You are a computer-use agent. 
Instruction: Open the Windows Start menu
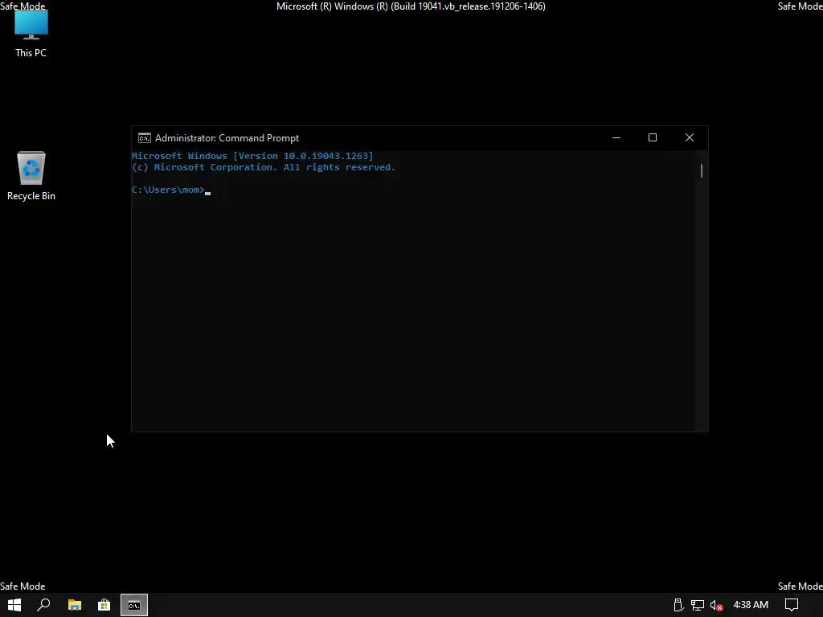pyautogui.click(x=14, y=605)
